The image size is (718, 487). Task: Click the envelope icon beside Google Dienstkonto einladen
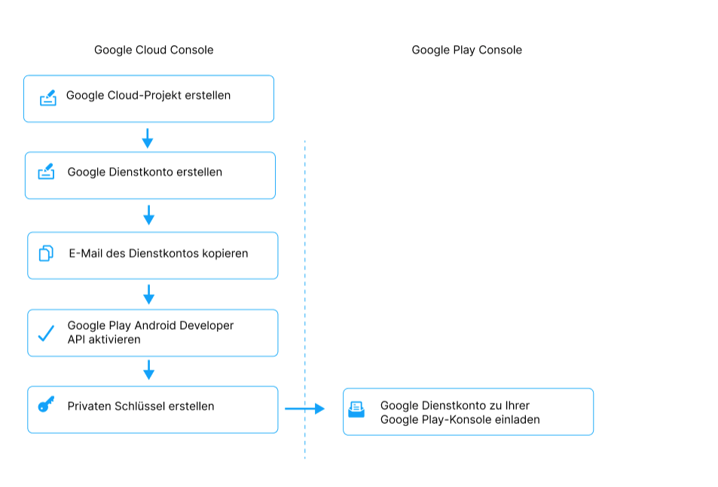pos(356,409)
